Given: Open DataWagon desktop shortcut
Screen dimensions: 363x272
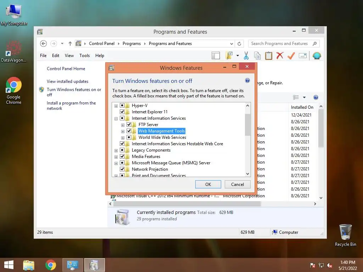Looking at the screenshot, I should [14, 51].
